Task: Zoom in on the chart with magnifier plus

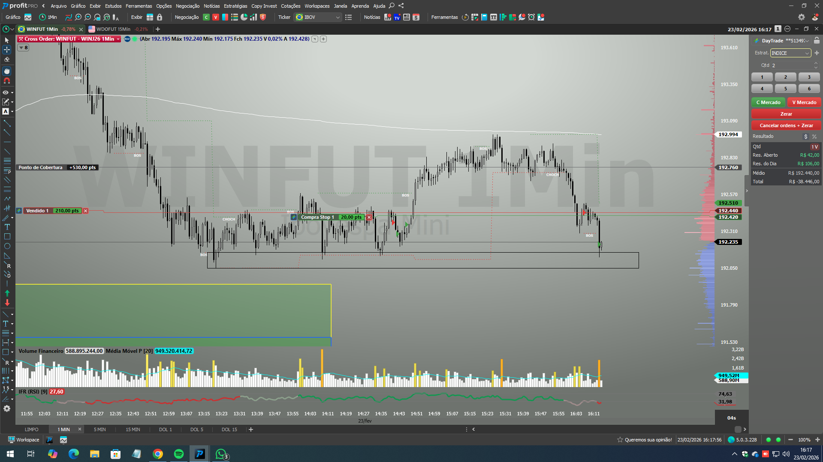Action: click(x=78, y=17)
